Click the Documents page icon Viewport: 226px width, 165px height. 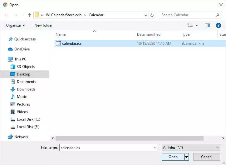coord(13,82)
